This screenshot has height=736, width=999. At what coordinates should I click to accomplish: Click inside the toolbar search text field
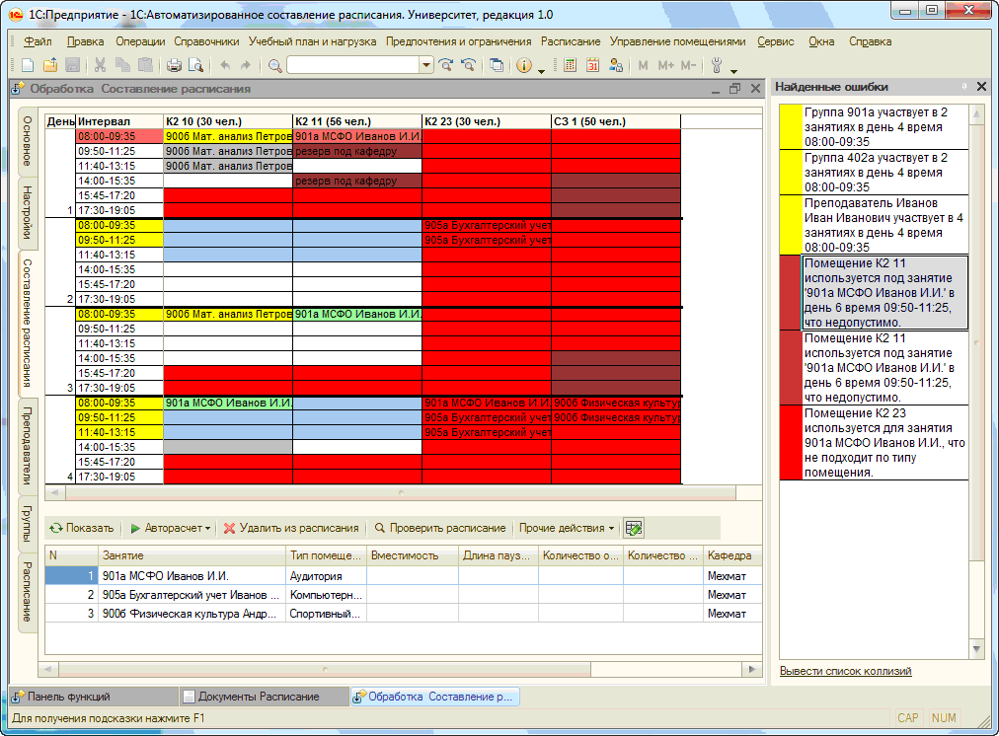click(352, 65)
